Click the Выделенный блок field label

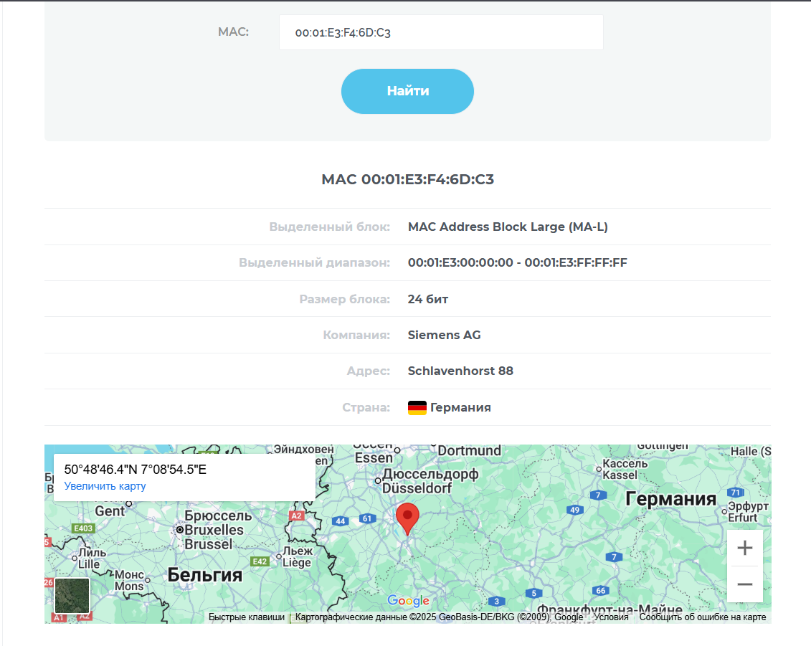tap(329, 227)
